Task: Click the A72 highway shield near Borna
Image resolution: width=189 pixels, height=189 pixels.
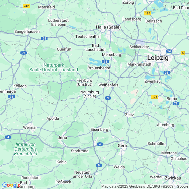Action: [176, 103]
